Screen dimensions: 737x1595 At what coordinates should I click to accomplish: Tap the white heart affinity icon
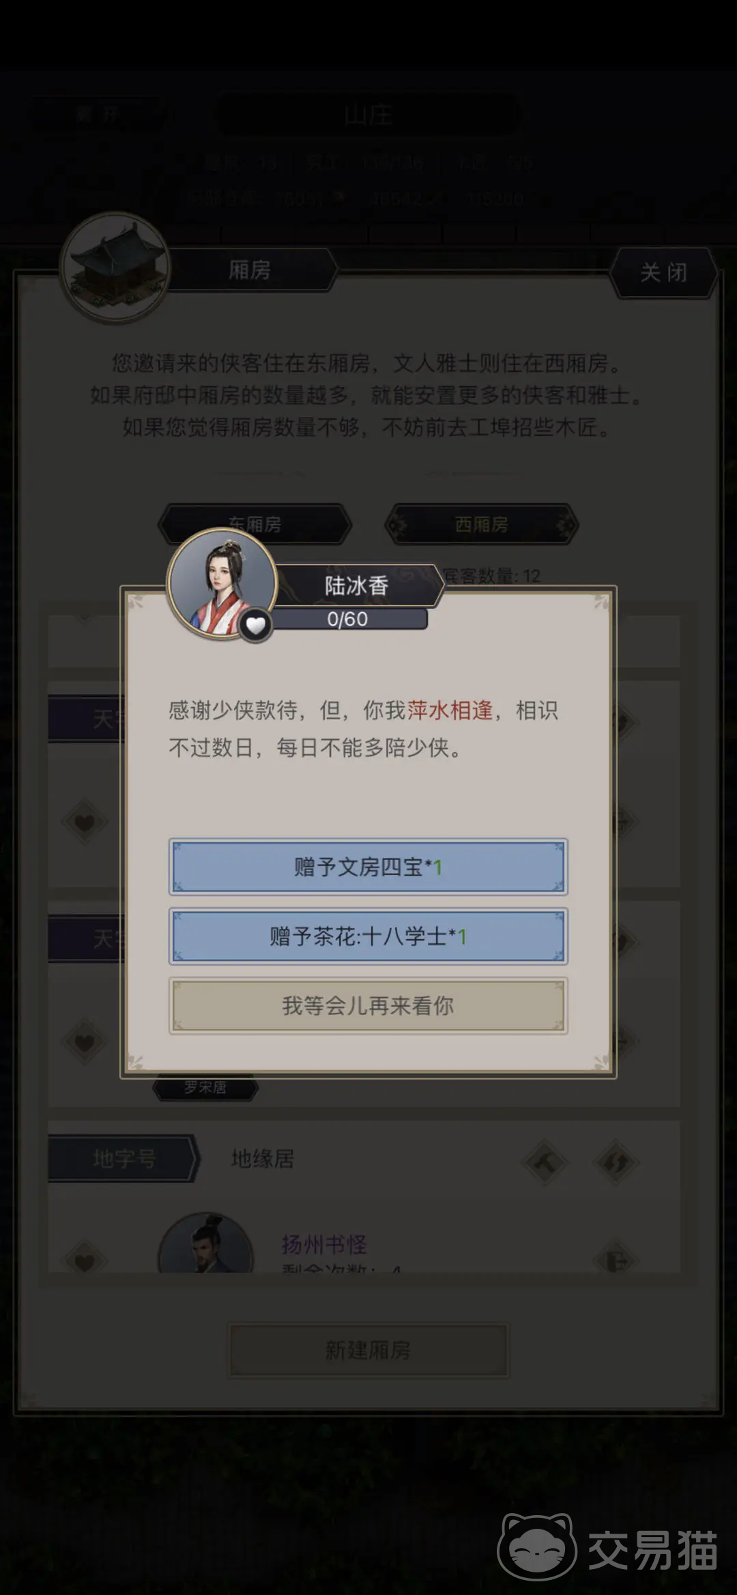click(x=255, y=625)
